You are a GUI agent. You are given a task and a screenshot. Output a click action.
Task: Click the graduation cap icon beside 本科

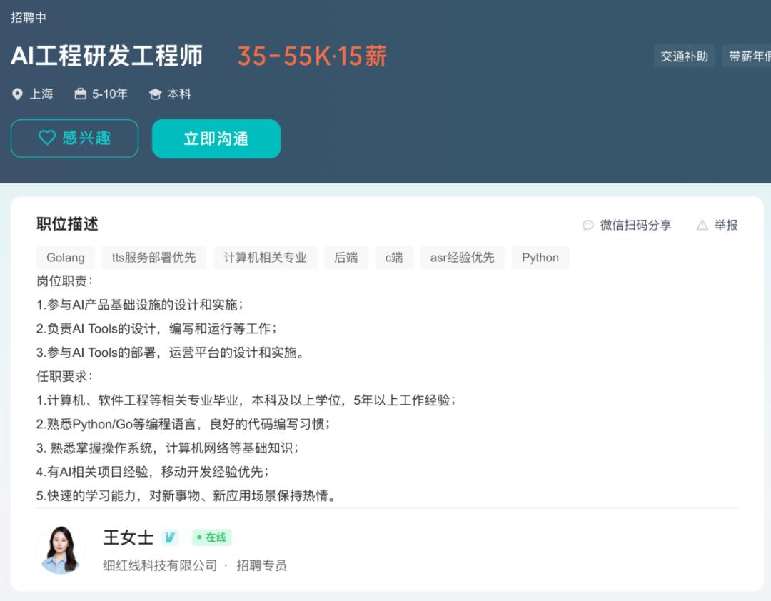tap(155, 94)
